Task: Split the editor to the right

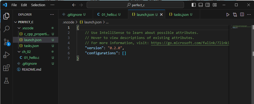Action: pyautogui.click(x=242, y=15)
